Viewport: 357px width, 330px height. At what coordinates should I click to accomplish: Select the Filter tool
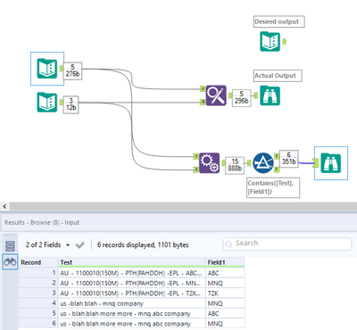coord(263,163)
